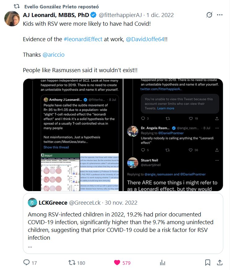Open the share upload icon
This screenshot has width=235, height=270.
pyautogui.click(x=220, y=263)
